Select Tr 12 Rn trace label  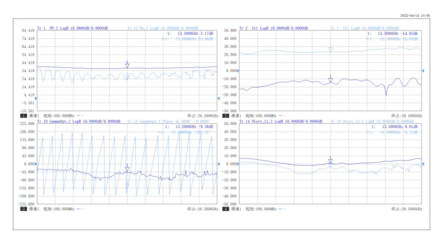(163, 28)
